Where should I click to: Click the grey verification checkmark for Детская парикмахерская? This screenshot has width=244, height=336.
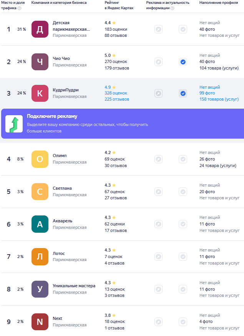coord(183,29)
